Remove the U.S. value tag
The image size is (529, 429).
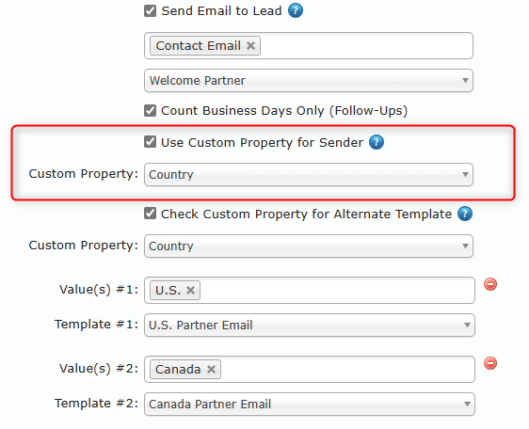[191, 290]
